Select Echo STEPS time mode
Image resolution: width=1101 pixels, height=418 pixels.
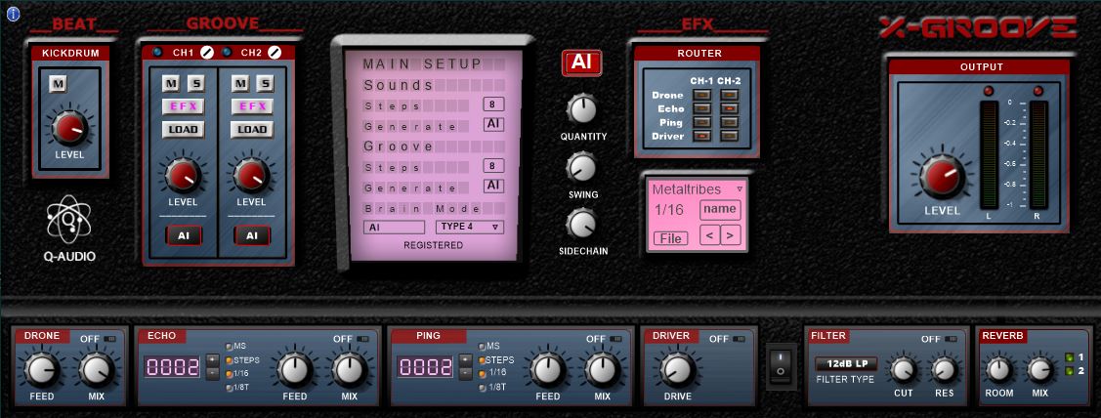pos(229,359)
